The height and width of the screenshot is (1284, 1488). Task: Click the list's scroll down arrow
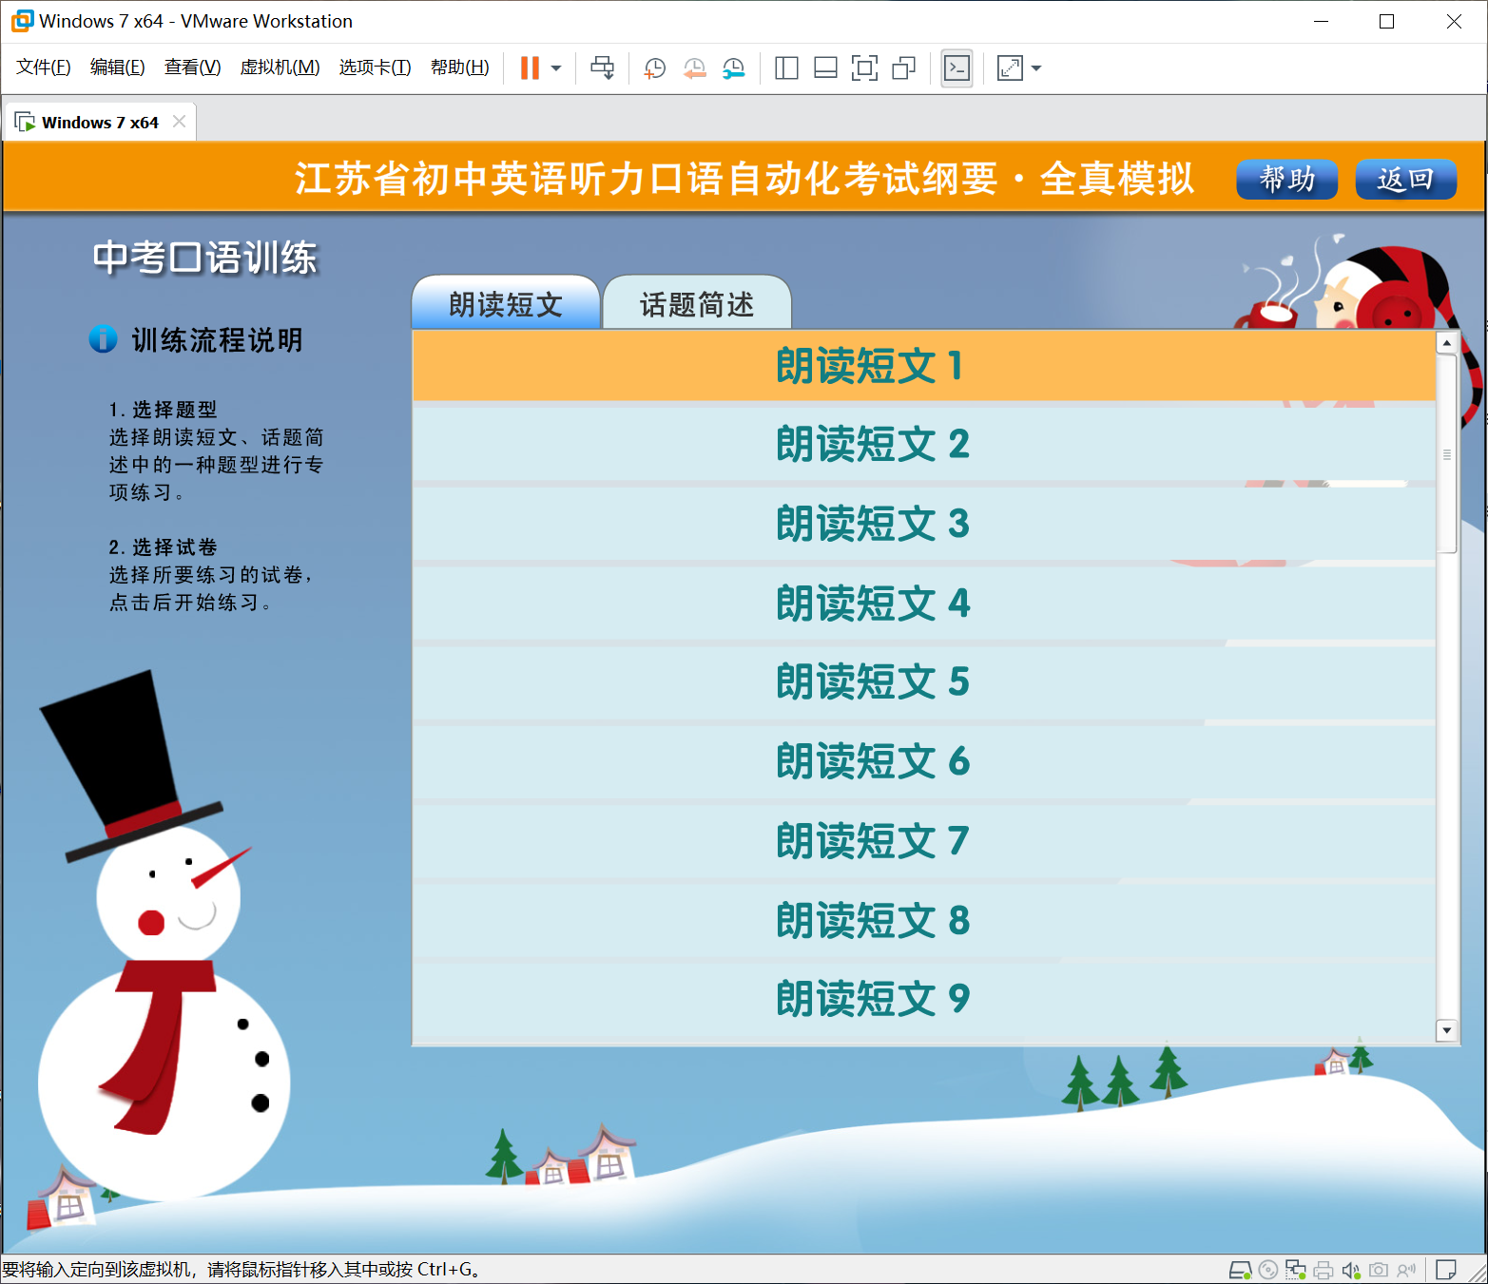click(x=1446, y=1030)
